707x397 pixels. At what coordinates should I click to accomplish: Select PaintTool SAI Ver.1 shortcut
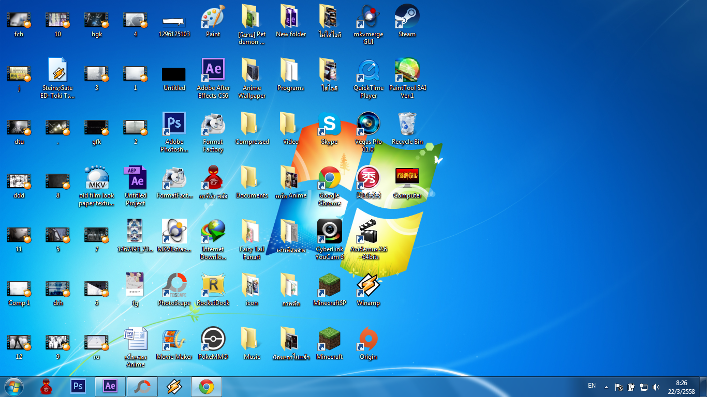(407, 79)
